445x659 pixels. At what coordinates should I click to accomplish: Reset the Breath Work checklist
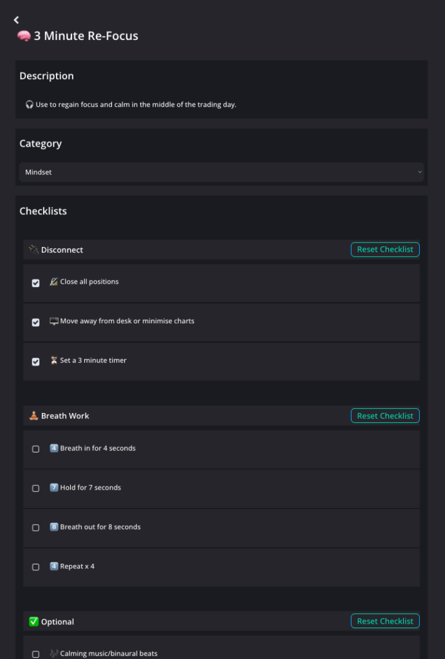tap(385, 416)
